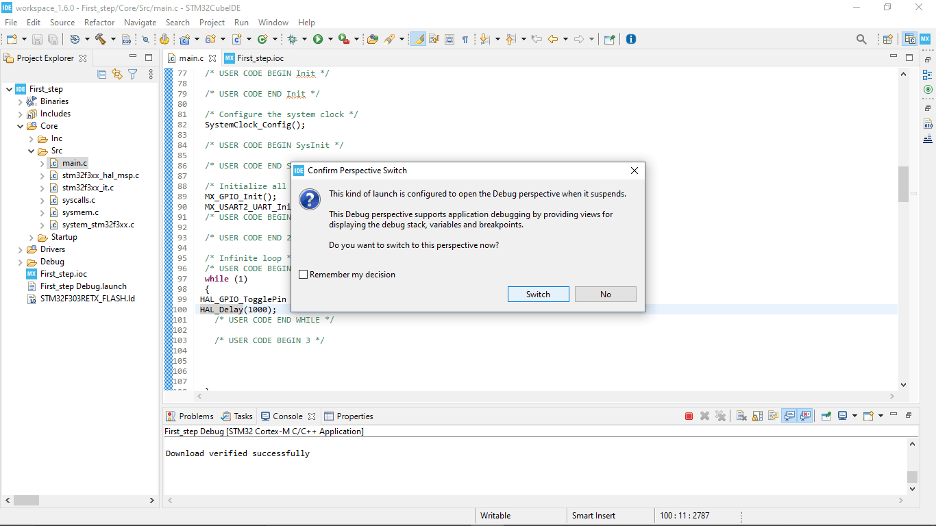Click the No button in the dialog
The height and width of the screenshot is (526, 936).
[605, 294]
